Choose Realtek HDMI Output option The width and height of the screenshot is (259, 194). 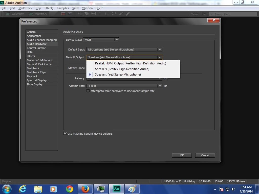(x=133, y=63)
